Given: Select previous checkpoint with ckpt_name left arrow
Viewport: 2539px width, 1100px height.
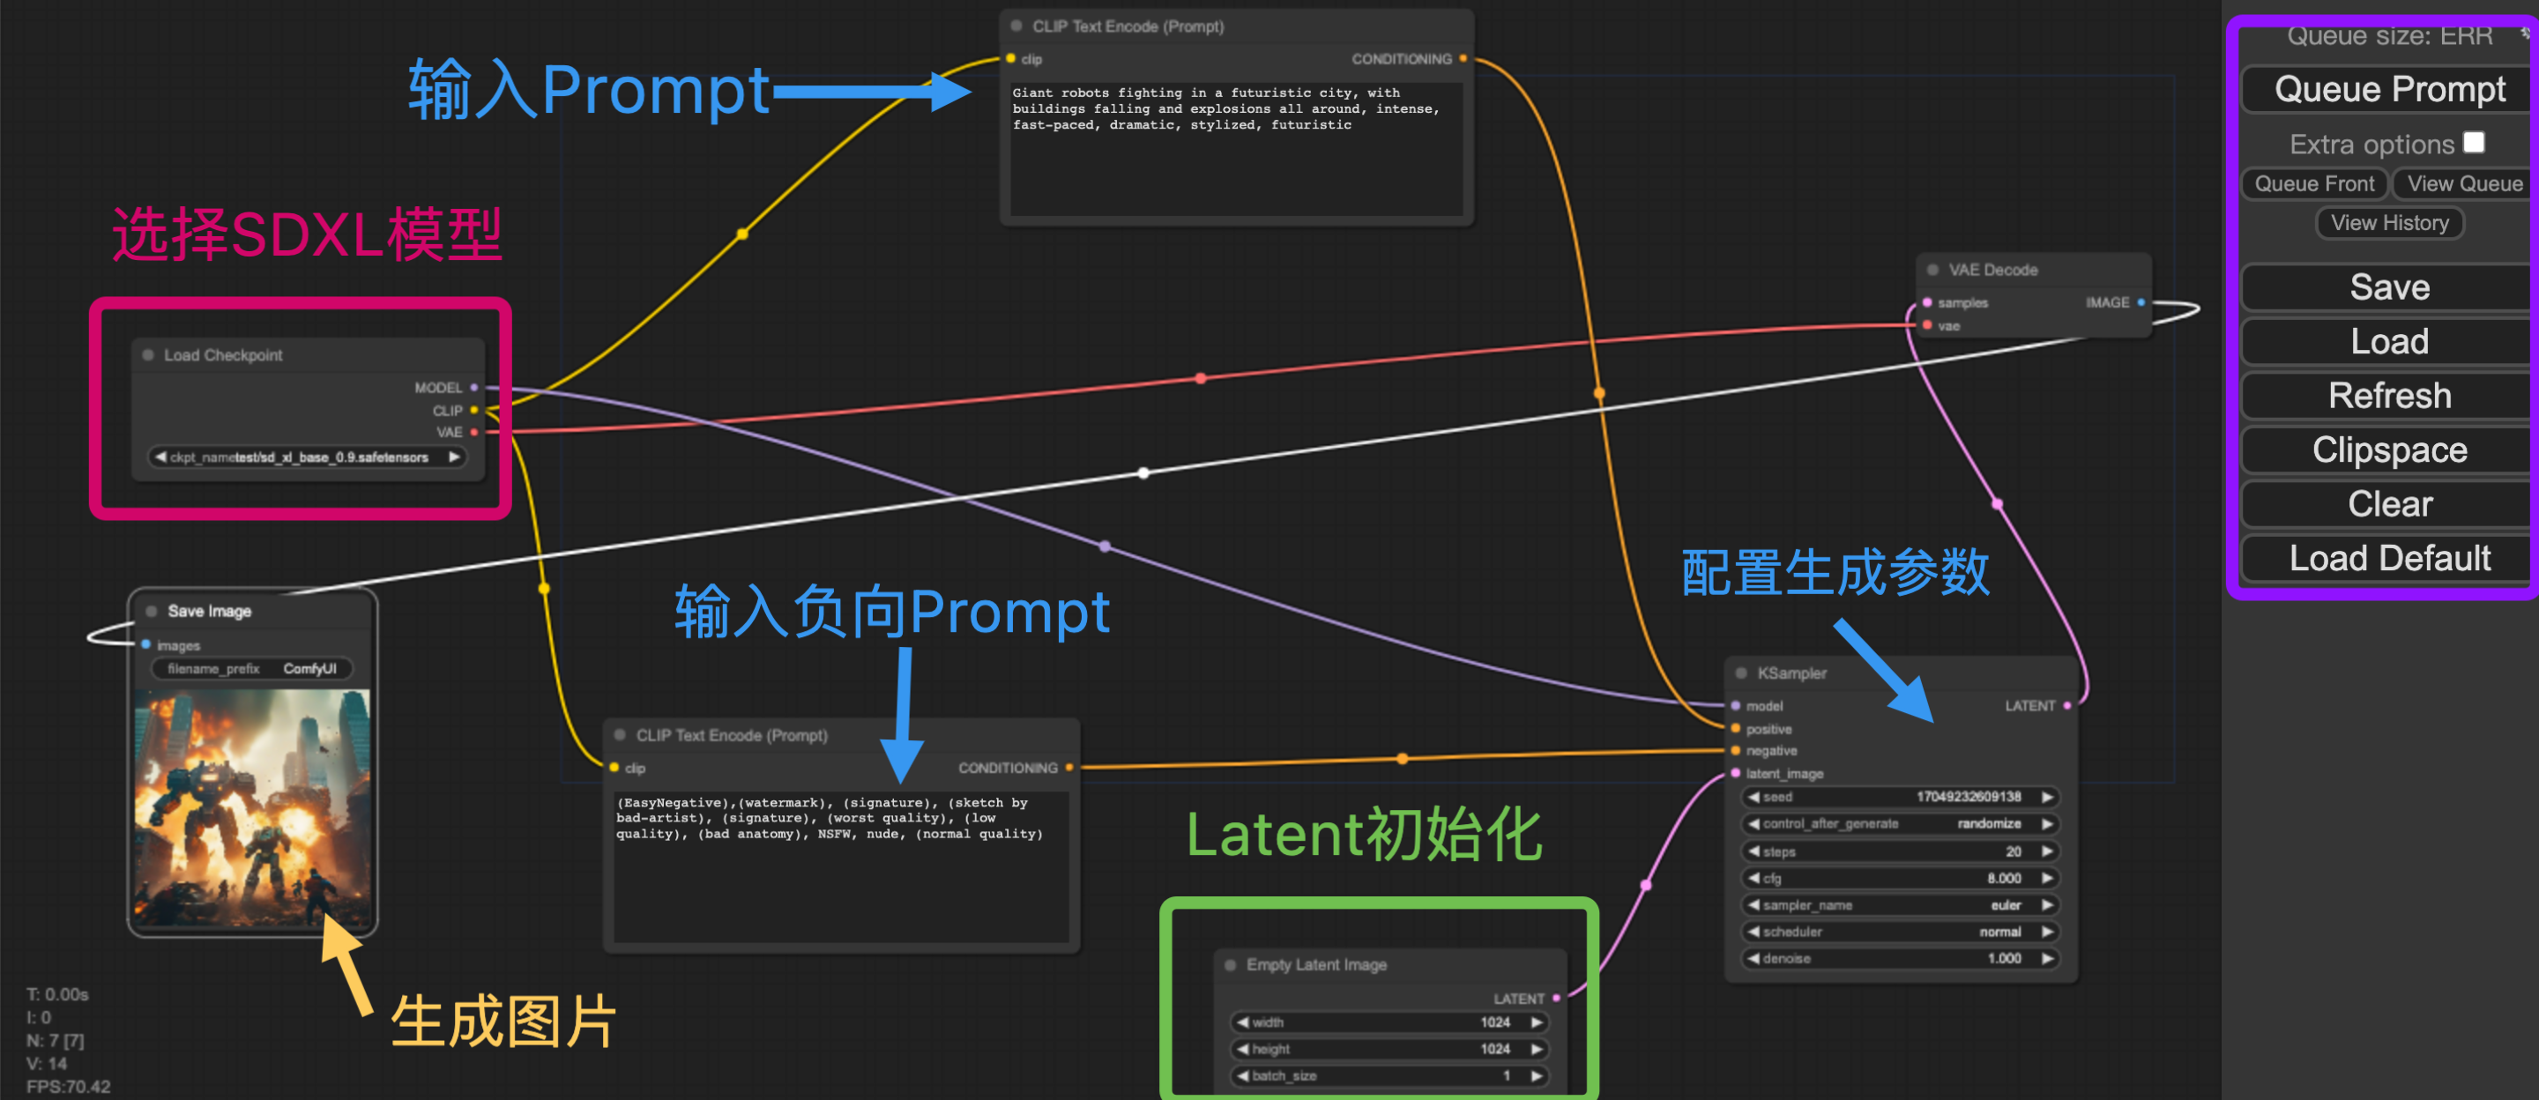Looking at the screenshot, I should (160, 457).
